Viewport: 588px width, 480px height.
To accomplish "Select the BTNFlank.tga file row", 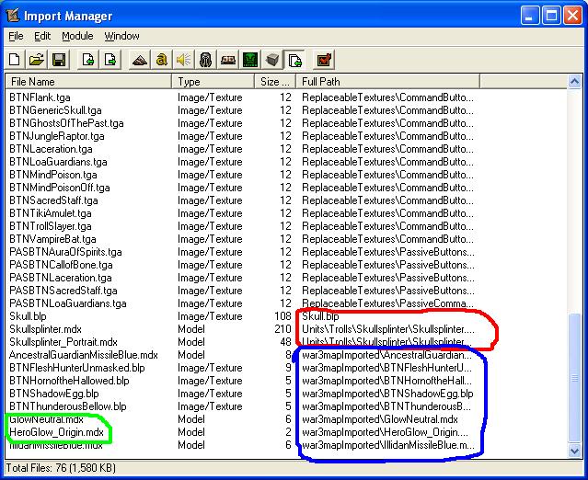I will coord(40,97).
